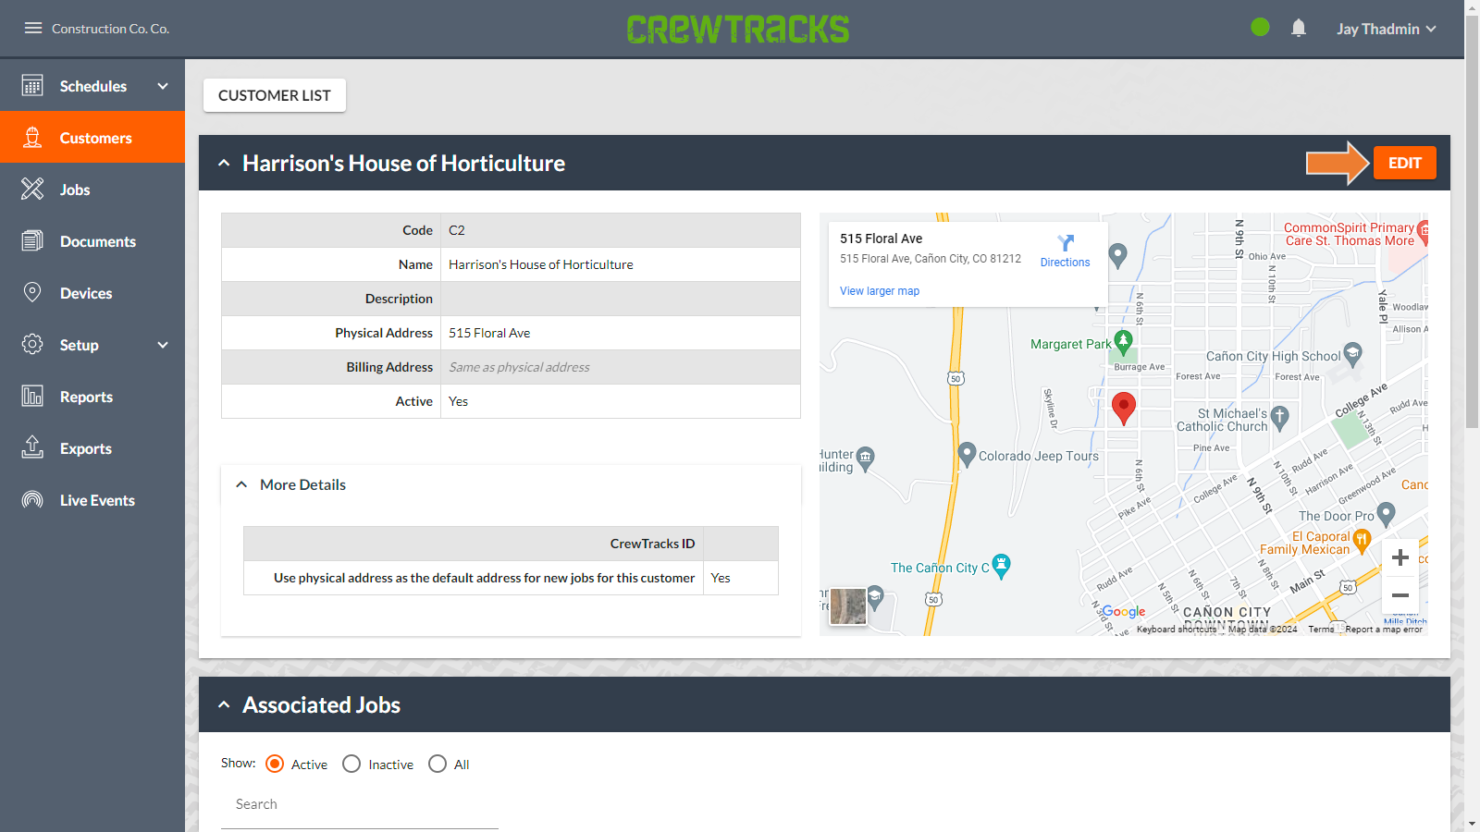The image size is (1480, 832).
Task: Open the Documents section
Action: (92, 241)
